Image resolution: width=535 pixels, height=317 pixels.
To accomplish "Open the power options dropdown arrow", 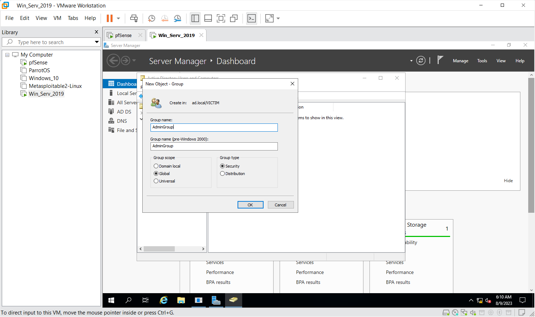I will coord(118,19).
